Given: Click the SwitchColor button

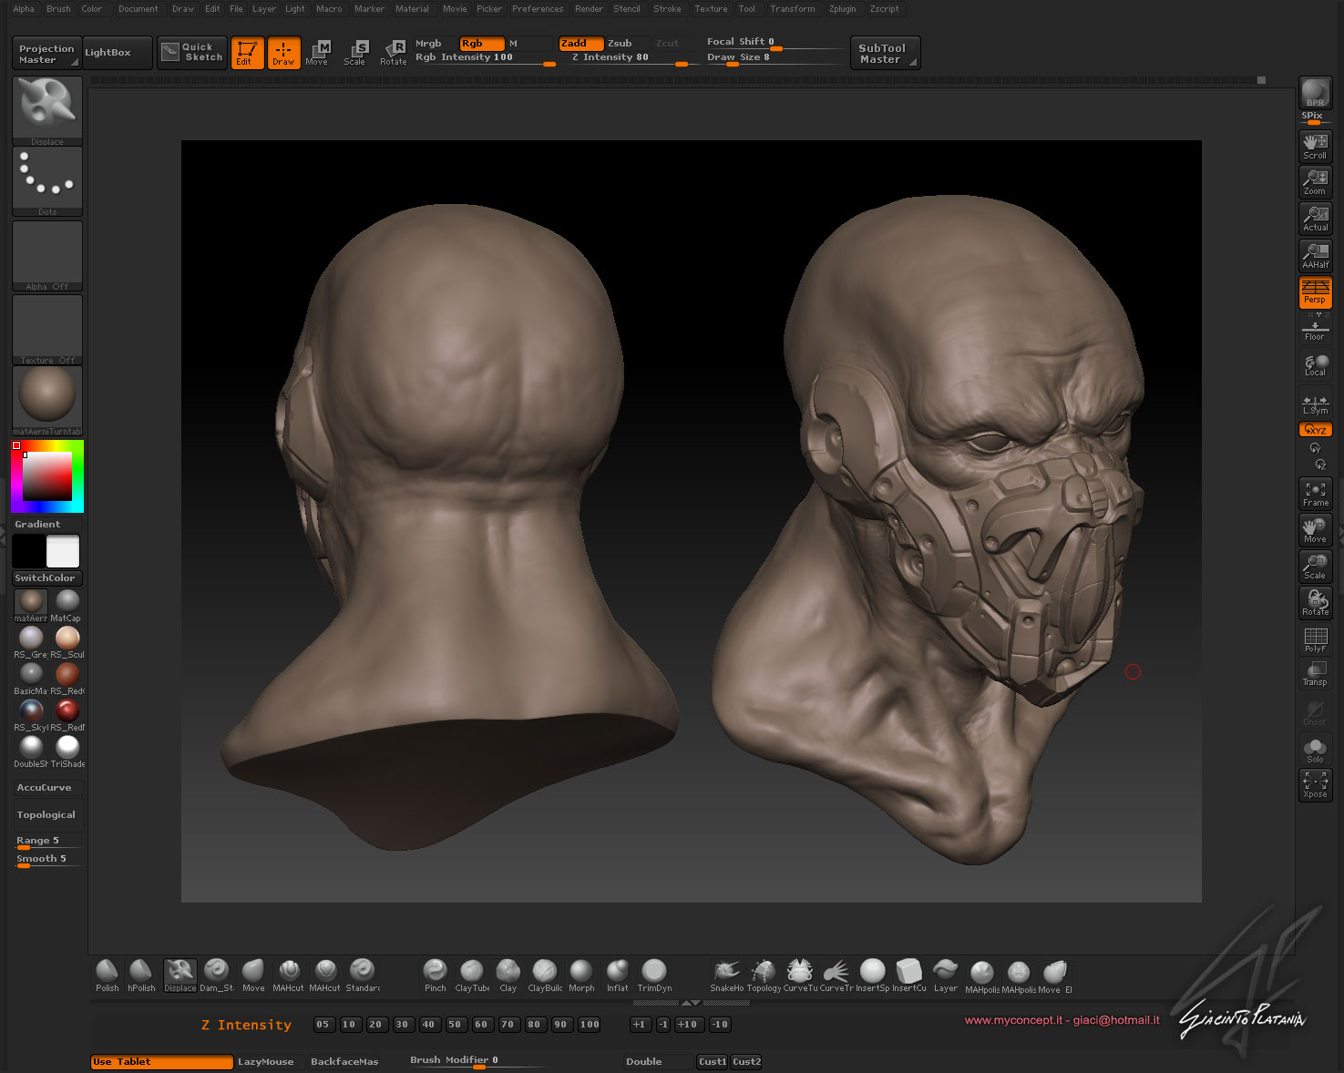Looking at the screenshot, I should (47, 578).
